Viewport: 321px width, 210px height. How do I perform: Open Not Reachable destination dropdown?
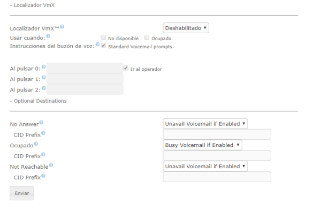205,166
